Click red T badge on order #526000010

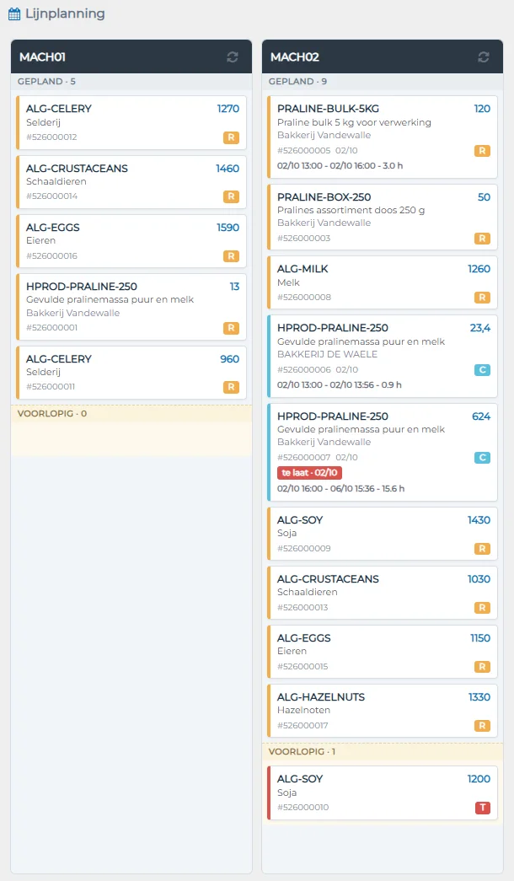[x=483, y=808]
